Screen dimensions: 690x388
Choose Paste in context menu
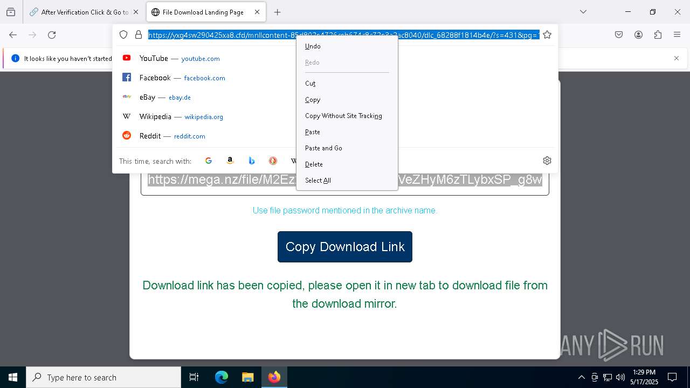(347, 132)
